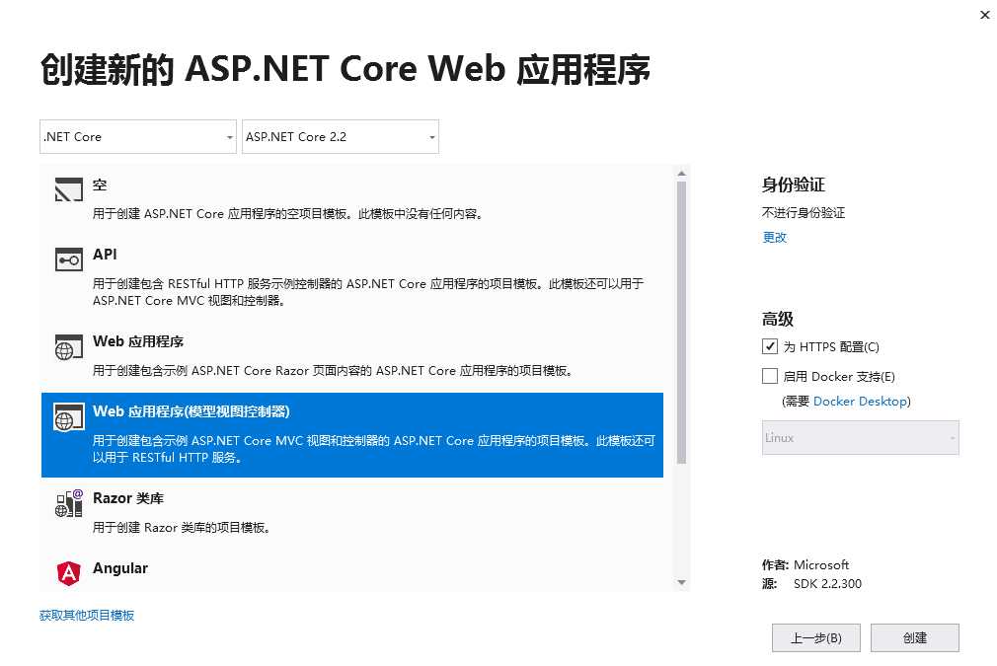The height and width of the screenshot is (666, 997).
Task: Click 更改 to change authentication
Action: [775, 237]
